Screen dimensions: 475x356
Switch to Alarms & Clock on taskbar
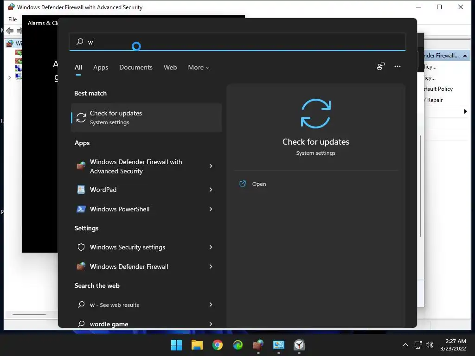299,345
